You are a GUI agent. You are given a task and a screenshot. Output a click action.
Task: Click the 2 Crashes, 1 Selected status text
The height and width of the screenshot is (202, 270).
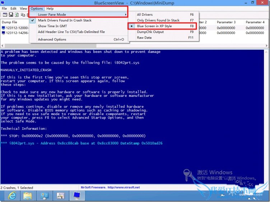coord(17,188)
